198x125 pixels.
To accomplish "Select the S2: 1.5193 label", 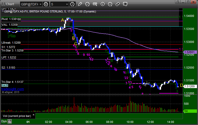I will (x=8, y=68).
